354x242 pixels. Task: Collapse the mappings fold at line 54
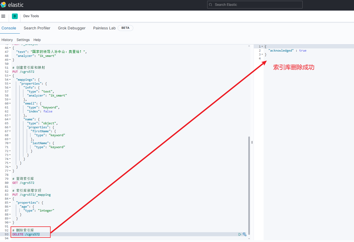pyautogui.click(x=10, y=80)
